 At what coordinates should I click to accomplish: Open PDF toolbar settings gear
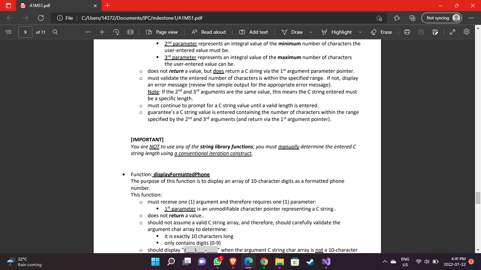click(x=467, y=32)
